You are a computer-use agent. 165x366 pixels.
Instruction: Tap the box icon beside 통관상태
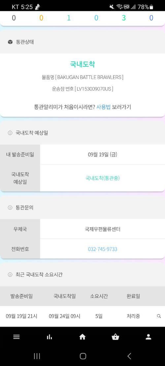tap(10, 42)
